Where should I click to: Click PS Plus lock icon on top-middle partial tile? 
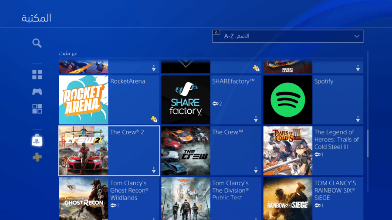tap(256, 68)
